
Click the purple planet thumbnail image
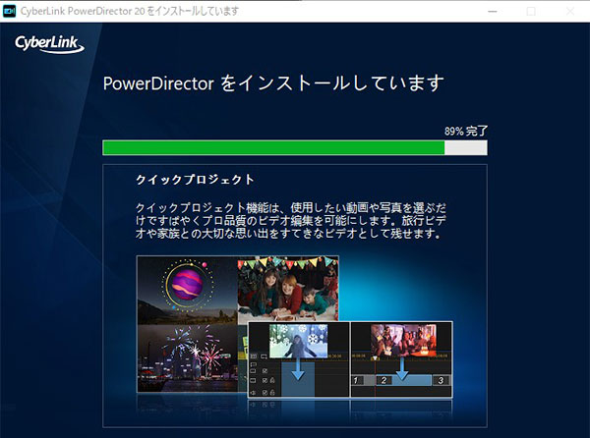pos(188,291)
